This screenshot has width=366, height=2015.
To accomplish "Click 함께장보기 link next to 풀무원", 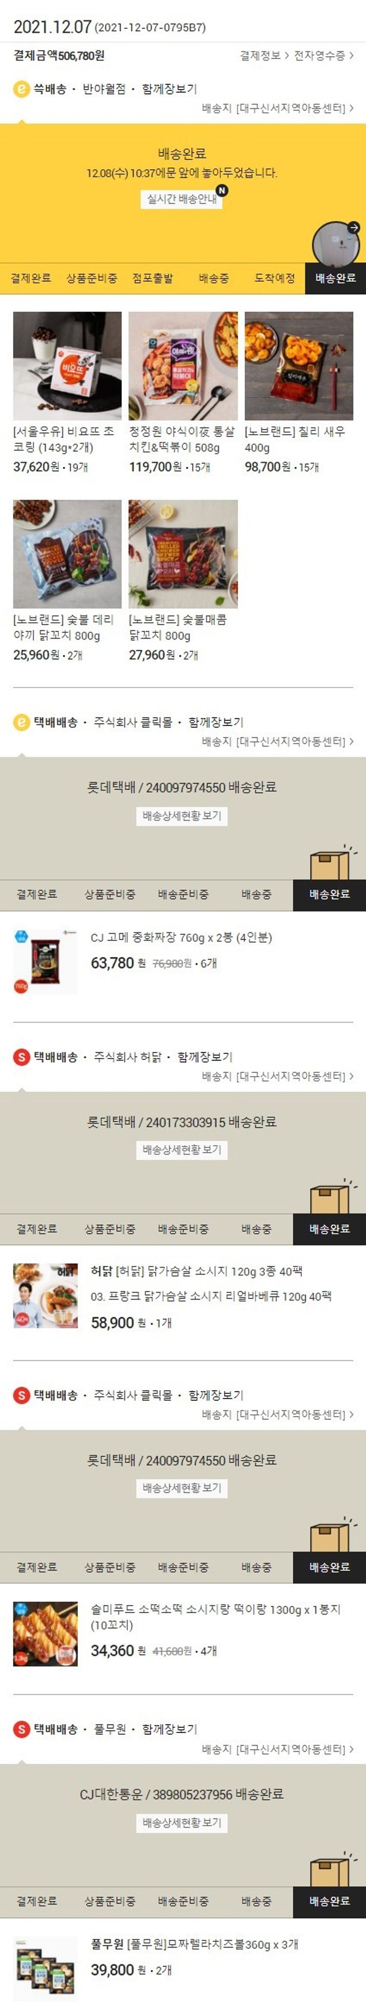I will pyautogui.click(x=169, y=1728).
